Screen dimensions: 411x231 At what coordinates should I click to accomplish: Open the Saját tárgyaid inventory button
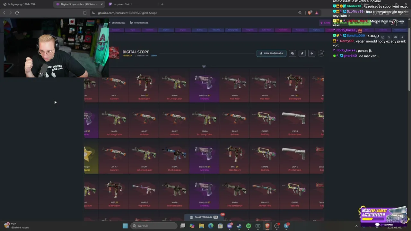pos(204,217)
